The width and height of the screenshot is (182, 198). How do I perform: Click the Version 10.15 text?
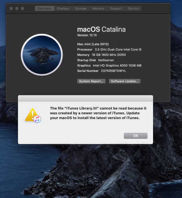point(87,35)
